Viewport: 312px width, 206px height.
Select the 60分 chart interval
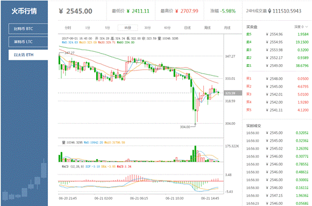coord(167,28)
